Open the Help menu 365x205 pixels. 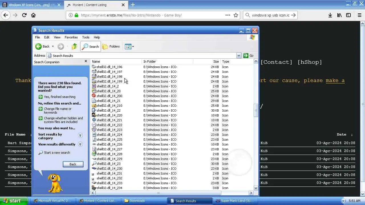click(x=97, y=37)
